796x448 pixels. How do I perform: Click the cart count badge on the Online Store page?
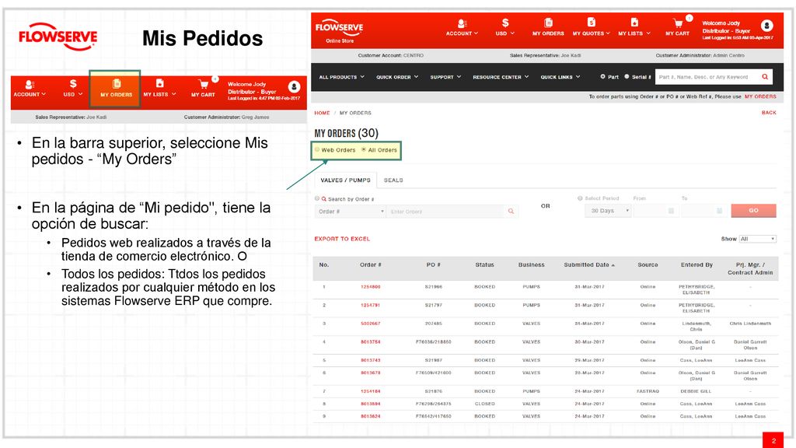689,18
